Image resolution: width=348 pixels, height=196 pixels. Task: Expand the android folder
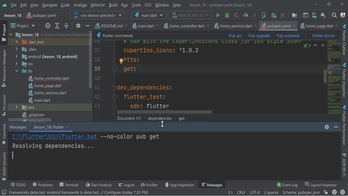coord(16,57)
